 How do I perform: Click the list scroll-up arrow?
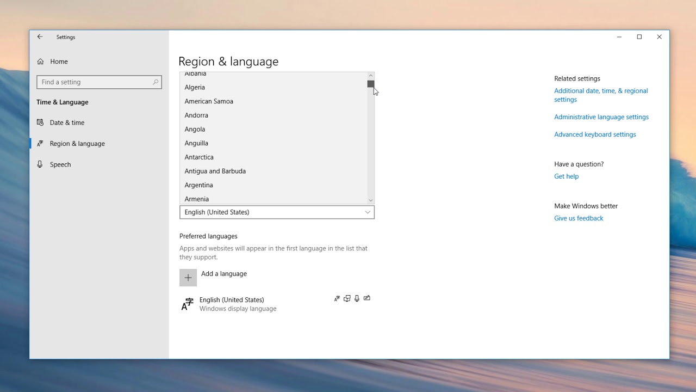[371, 76]
